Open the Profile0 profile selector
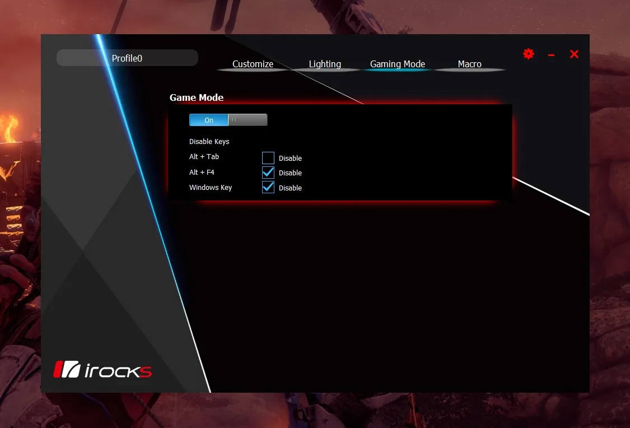 [127, 58]
